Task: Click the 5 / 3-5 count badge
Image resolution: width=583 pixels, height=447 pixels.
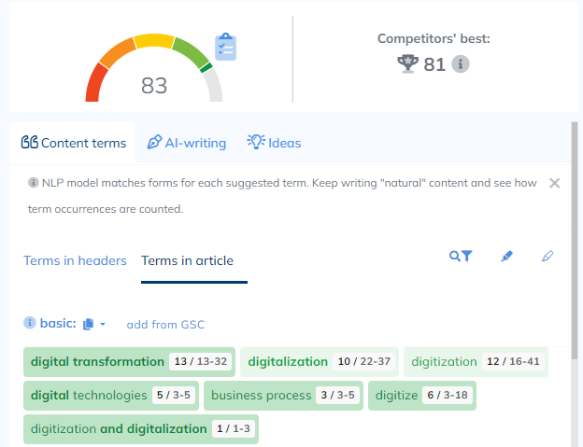Action: tap(174, 395)
